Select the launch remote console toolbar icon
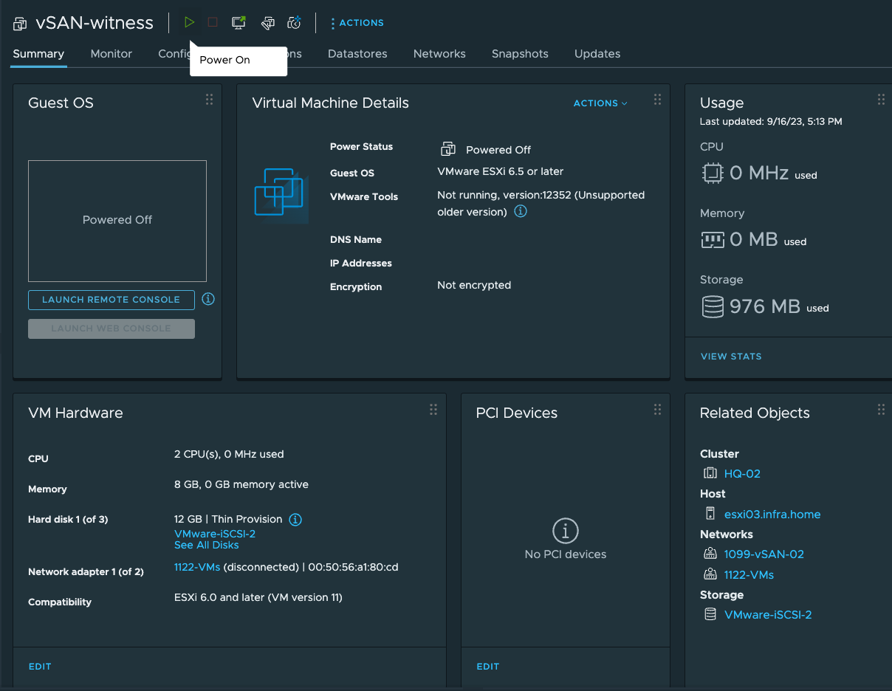Image resolution: width=892 pixels, height=691 pixels. (238, 22)
